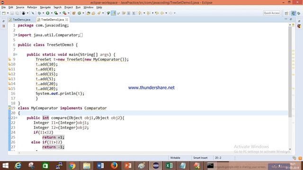
Task: Click the Open Type icon
Action: point(89,13)
